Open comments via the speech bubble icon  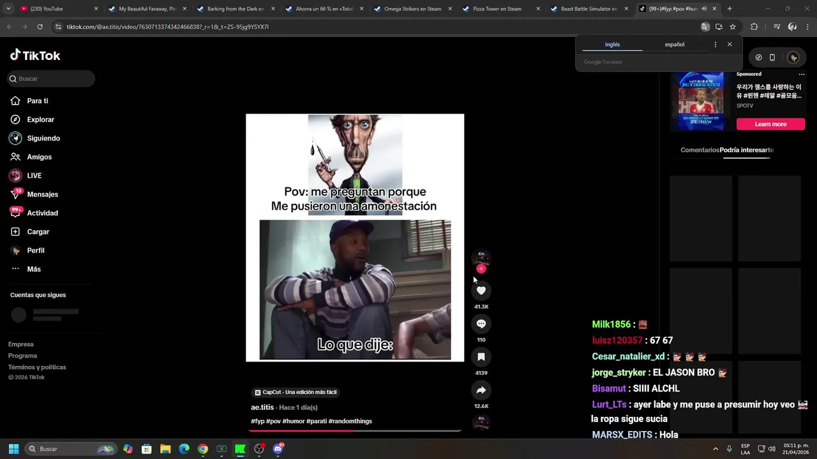coord(481,324)
